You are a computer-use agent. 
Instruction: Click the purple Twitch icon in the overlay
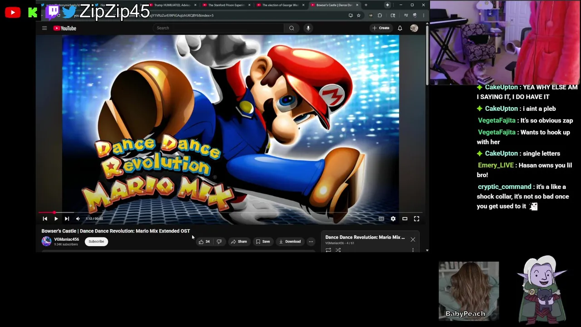point(53,11)
